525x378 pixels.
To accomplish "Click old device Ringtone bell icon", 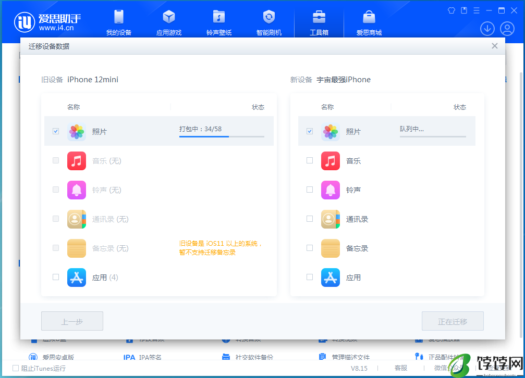I will click(77, 190).
